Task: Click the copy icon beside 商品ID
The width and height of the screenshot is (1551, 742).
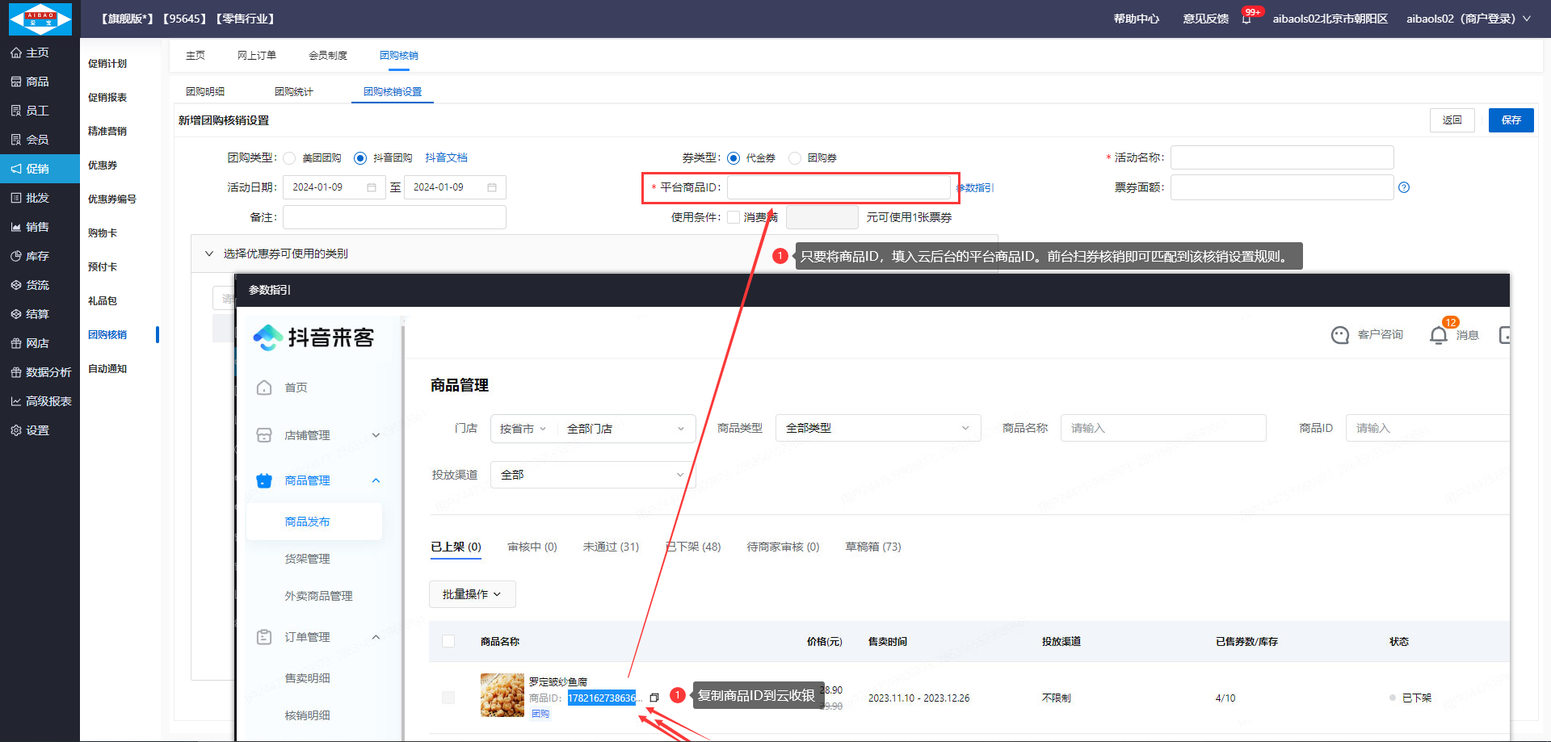Action: (x=654, y=698)
